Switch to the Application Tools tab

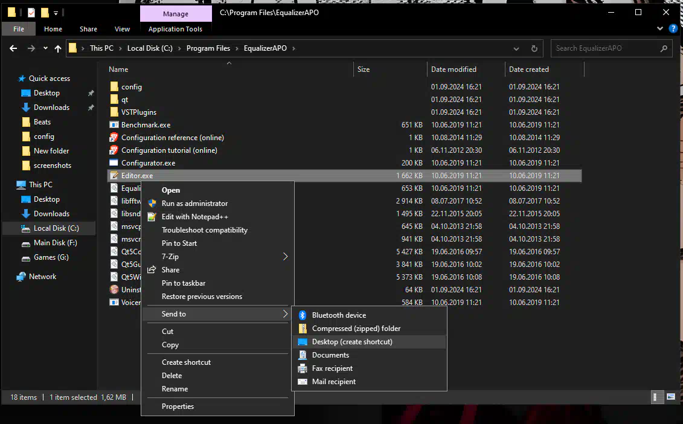click(x=175, y=29)
